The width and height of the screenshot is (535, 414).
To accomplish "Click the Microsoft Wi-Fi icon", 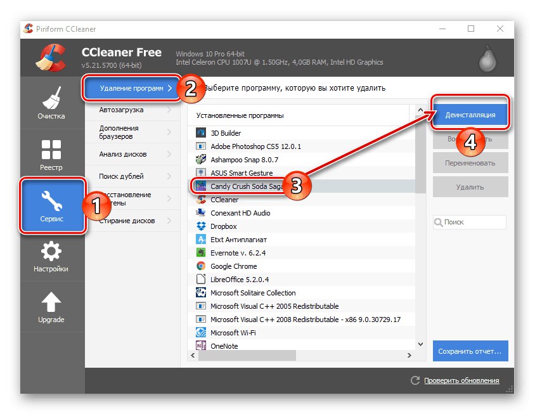I will coord(200,332).
